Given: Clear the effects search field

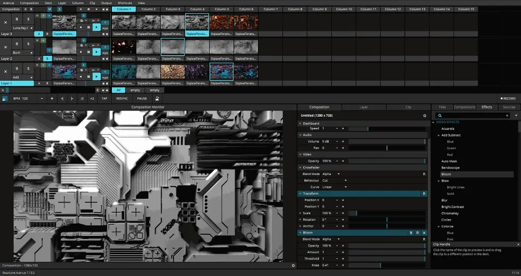Looking at the screenshot, I should pos(506,116).
